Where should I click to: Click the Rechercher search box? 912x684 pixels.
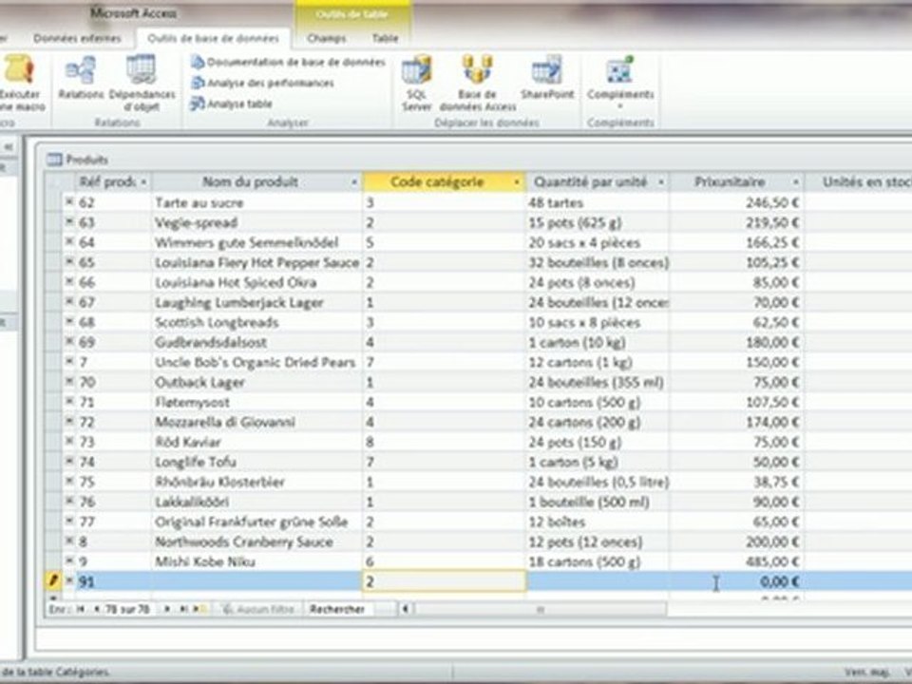click(x=343, y=609)
